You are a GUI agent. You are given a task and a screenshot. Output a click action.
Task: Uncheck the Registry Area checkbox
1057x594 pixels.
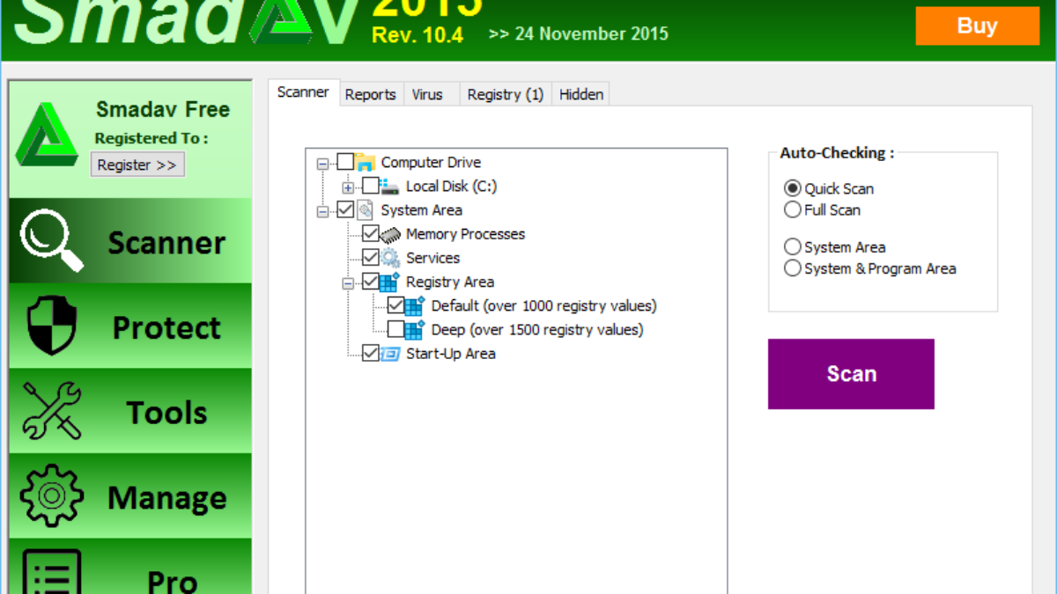(x=371, y=282)
